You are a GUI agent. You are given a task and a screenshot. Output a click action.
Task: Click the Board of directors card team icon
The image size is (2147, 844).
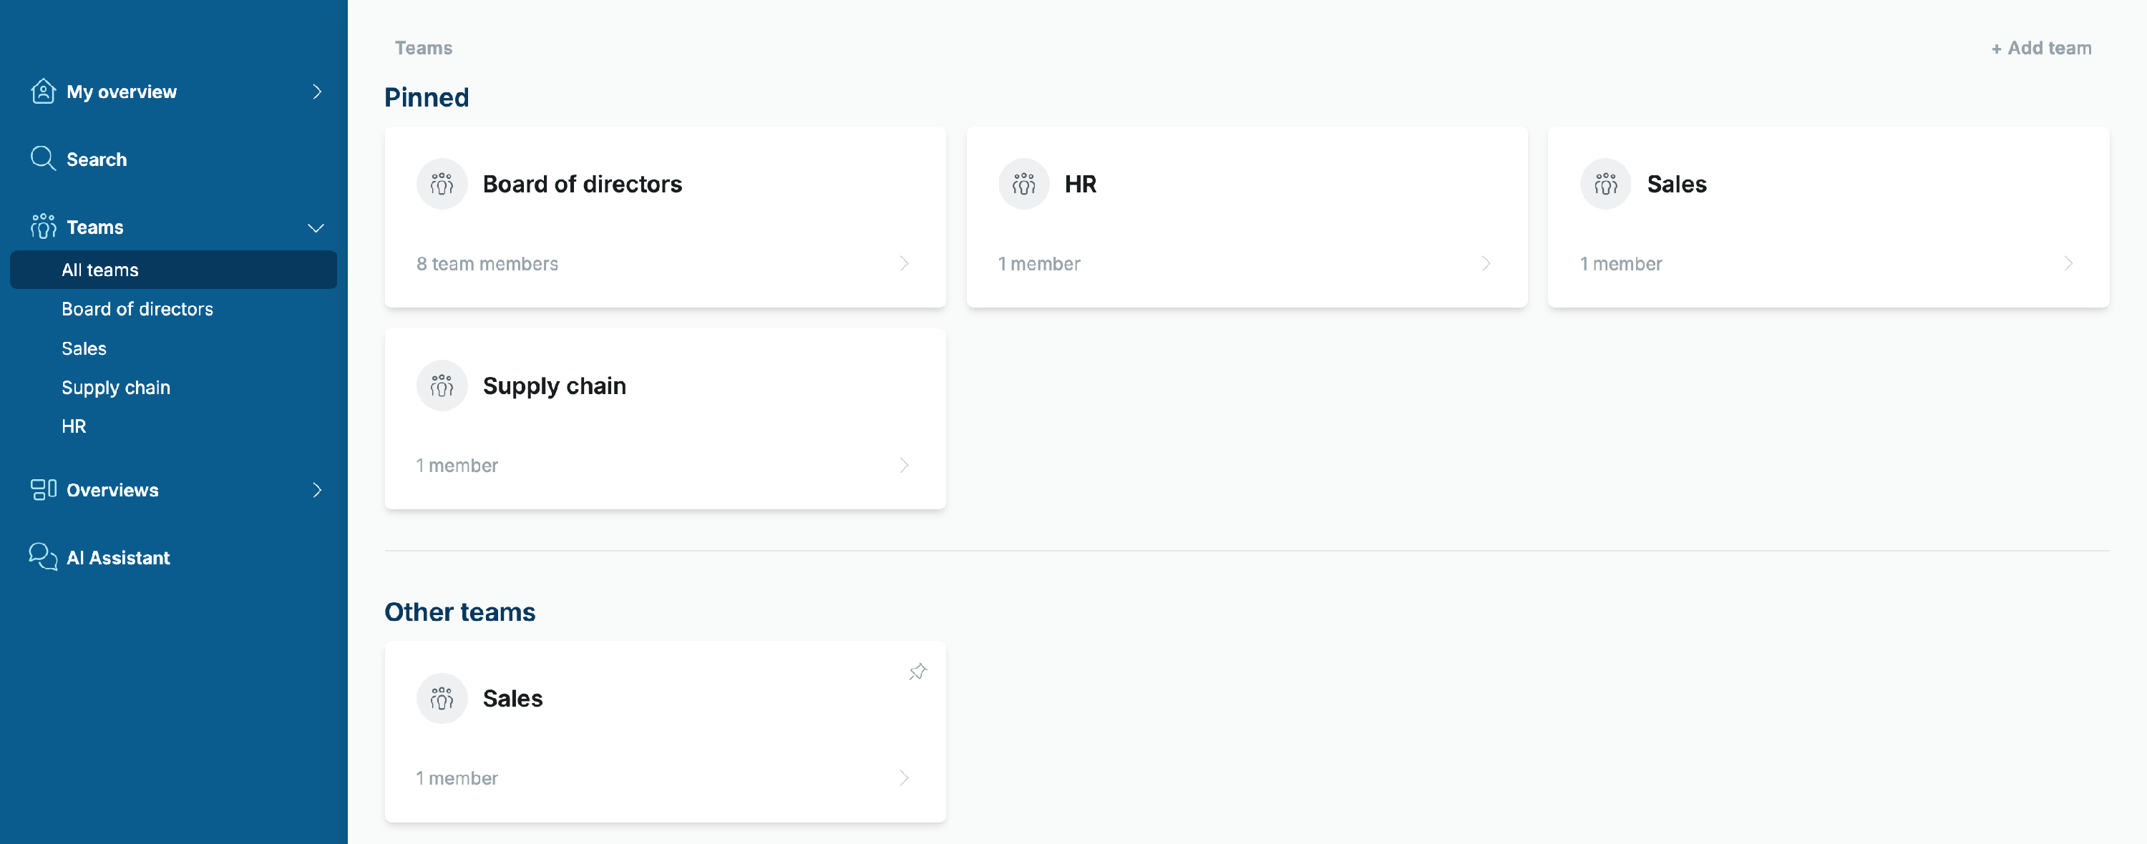coord(442,183)
